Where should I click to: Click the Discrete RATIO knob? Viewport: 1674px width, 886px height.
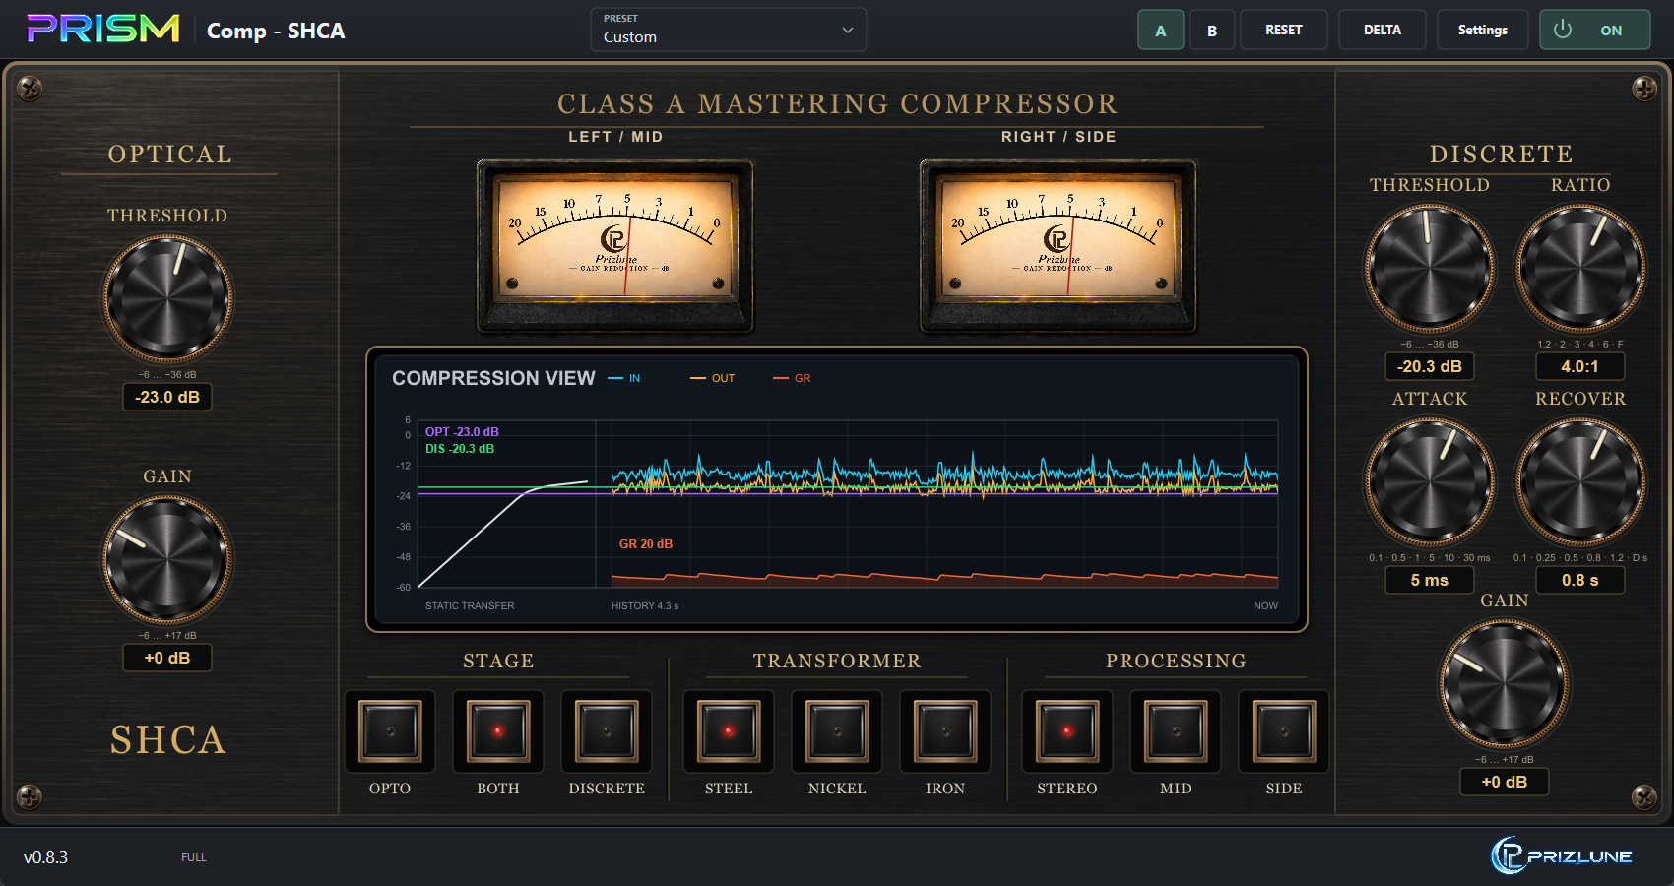click(1580, 268)
